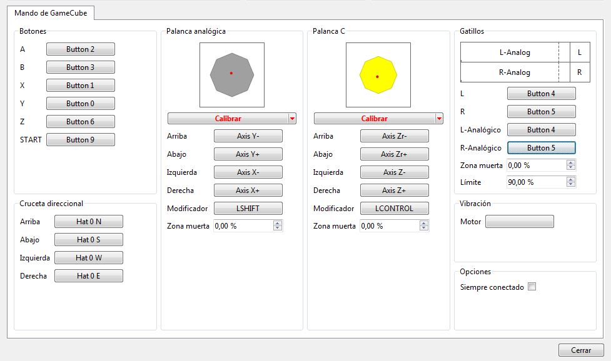Click the START mapping Button 9

81,140
